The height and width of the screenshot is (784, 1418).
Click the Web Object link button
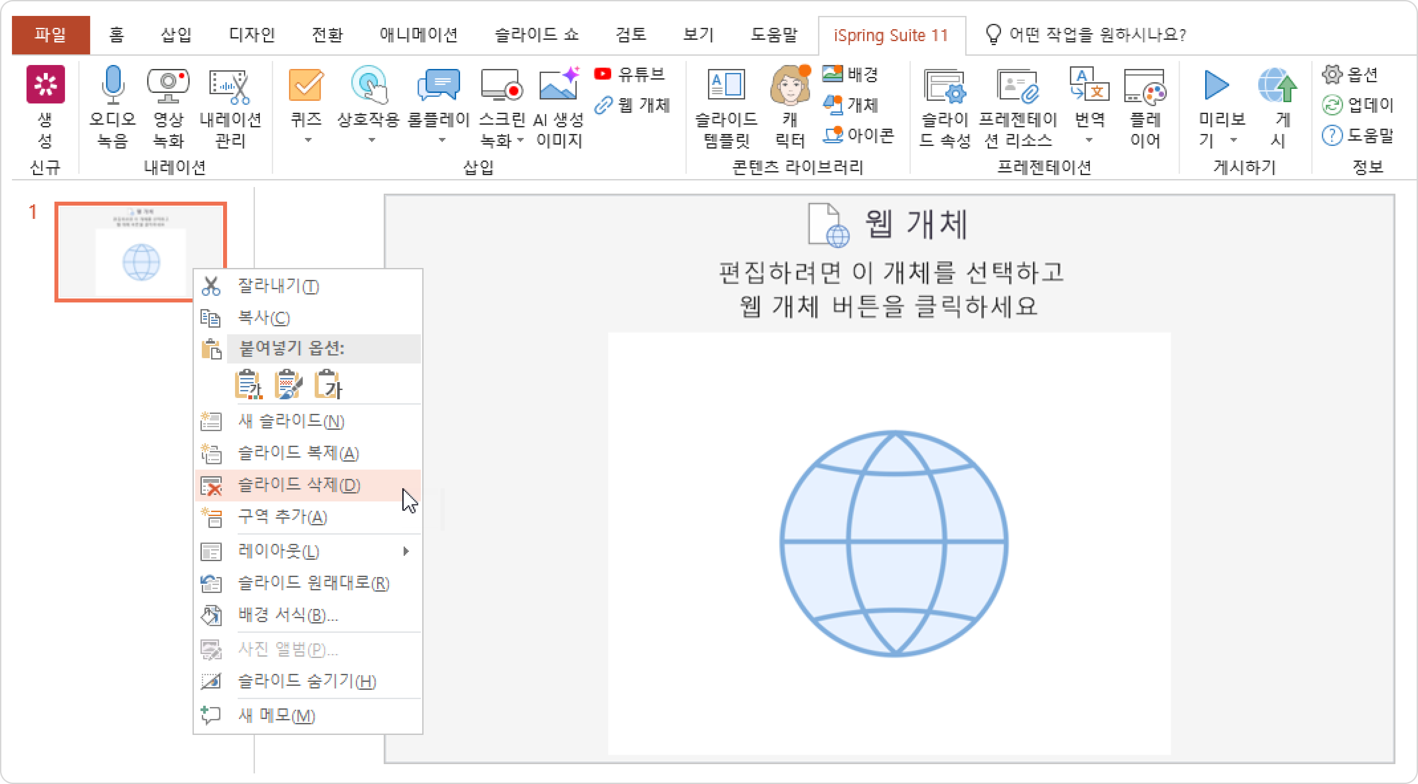click(632, 104)
